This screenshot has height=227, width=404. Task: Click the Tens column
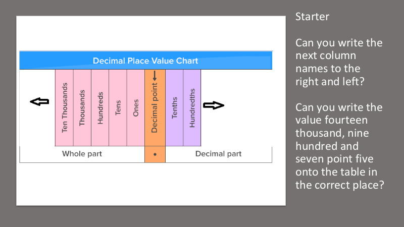[118, 108]
